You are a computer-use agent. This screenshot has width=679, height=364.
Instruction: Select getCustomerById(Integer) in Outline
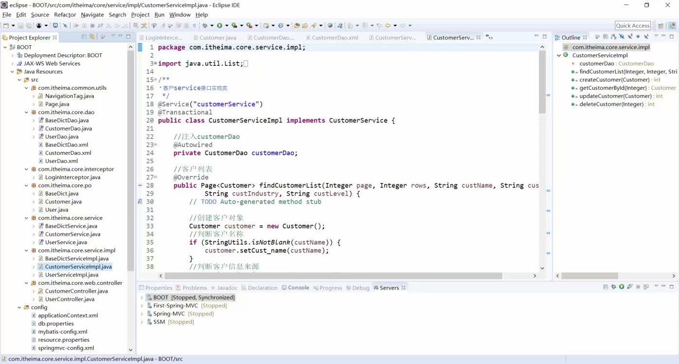(624, 88)
